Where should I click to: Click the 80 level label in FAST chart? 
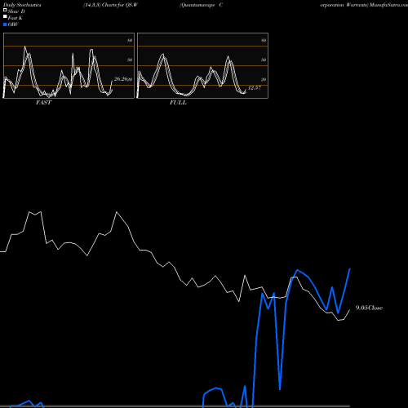(x=130, y=40)
